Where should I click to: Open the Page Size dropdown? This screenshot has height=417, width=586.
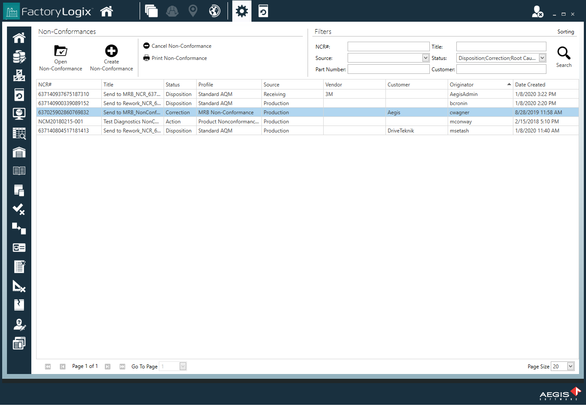tap(570, 366)
